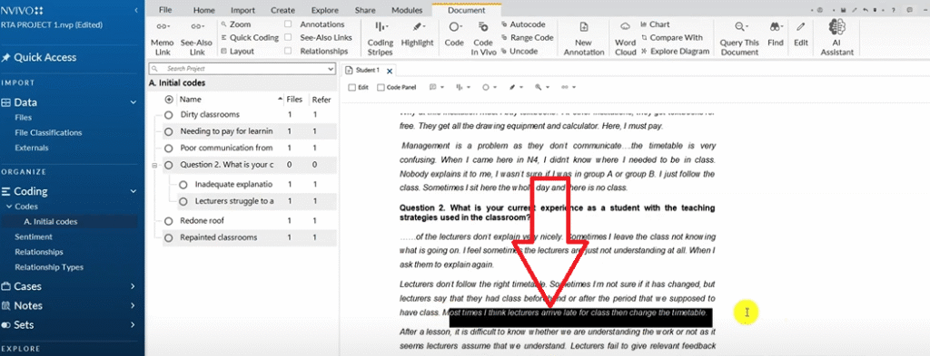The height and width of the screenshot is (356, 930).
Task: Select the Redone roof code circle
Action: pos(168,221)
